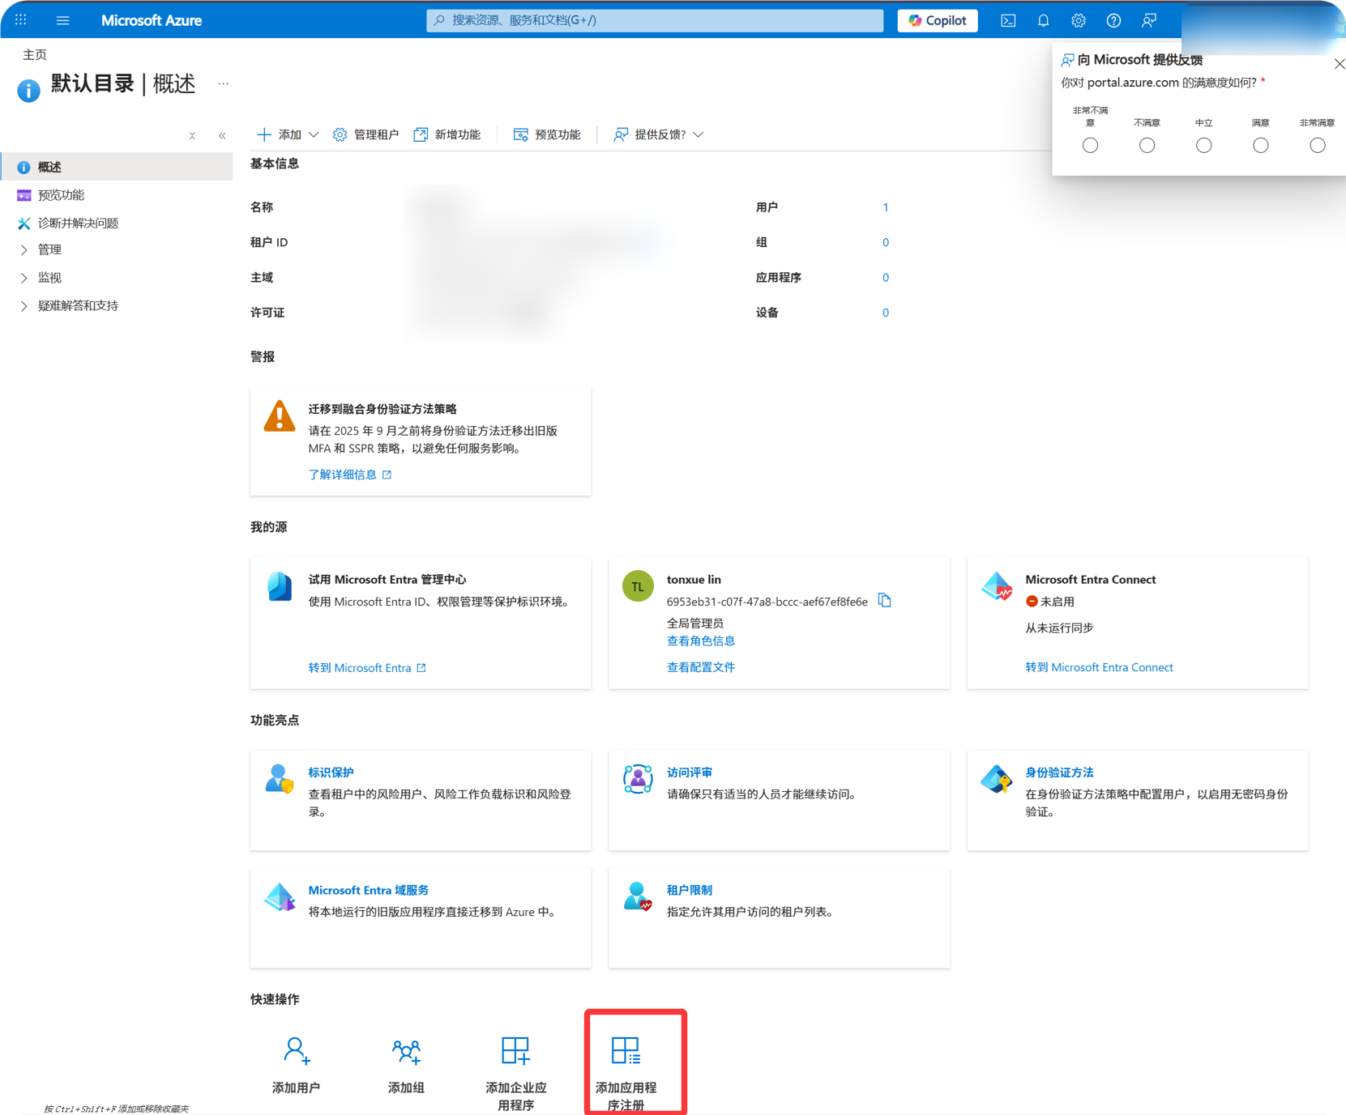Open the 设备 count link

pos(886,313)
